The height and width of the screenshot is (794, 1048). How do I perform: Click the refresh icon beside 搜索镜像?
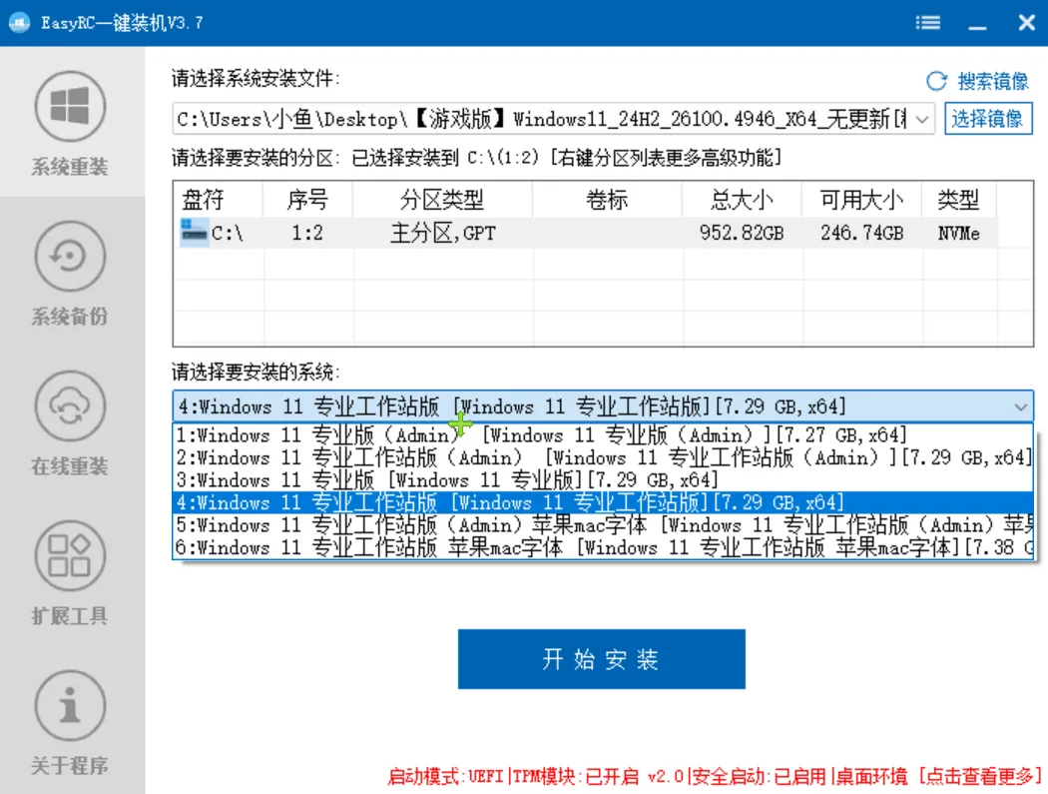(937, 81)
